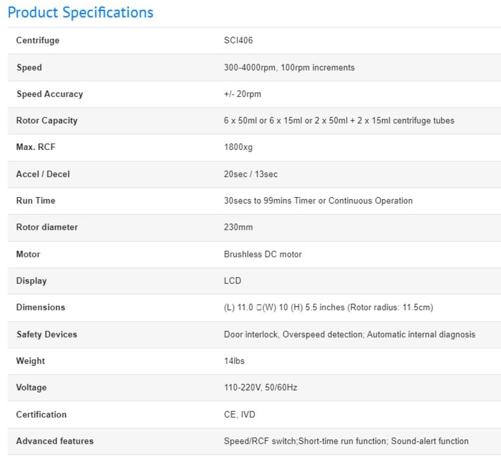This screenshot has width=501, height=466.
Task: Click the Rotor diameter 230mm value
Action: (238, 228)
